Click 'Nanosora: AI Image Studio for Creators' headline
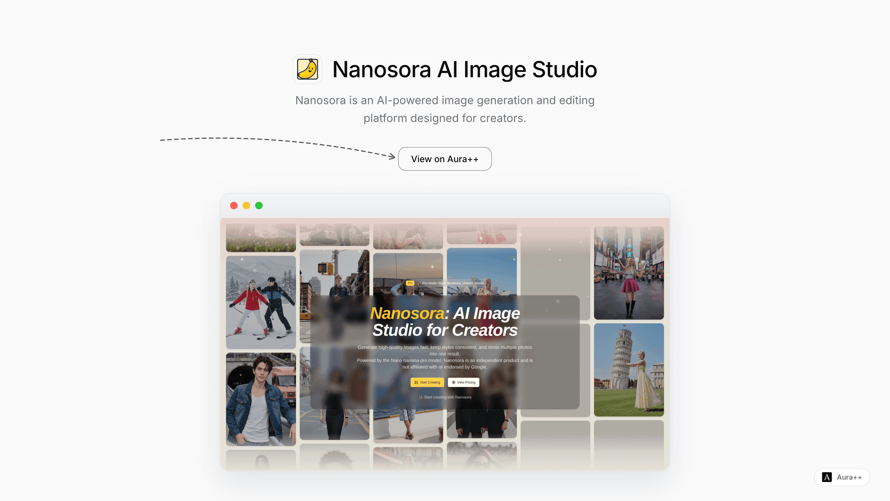The width and height of the screenshot is (890, 501). pos(445,321)
